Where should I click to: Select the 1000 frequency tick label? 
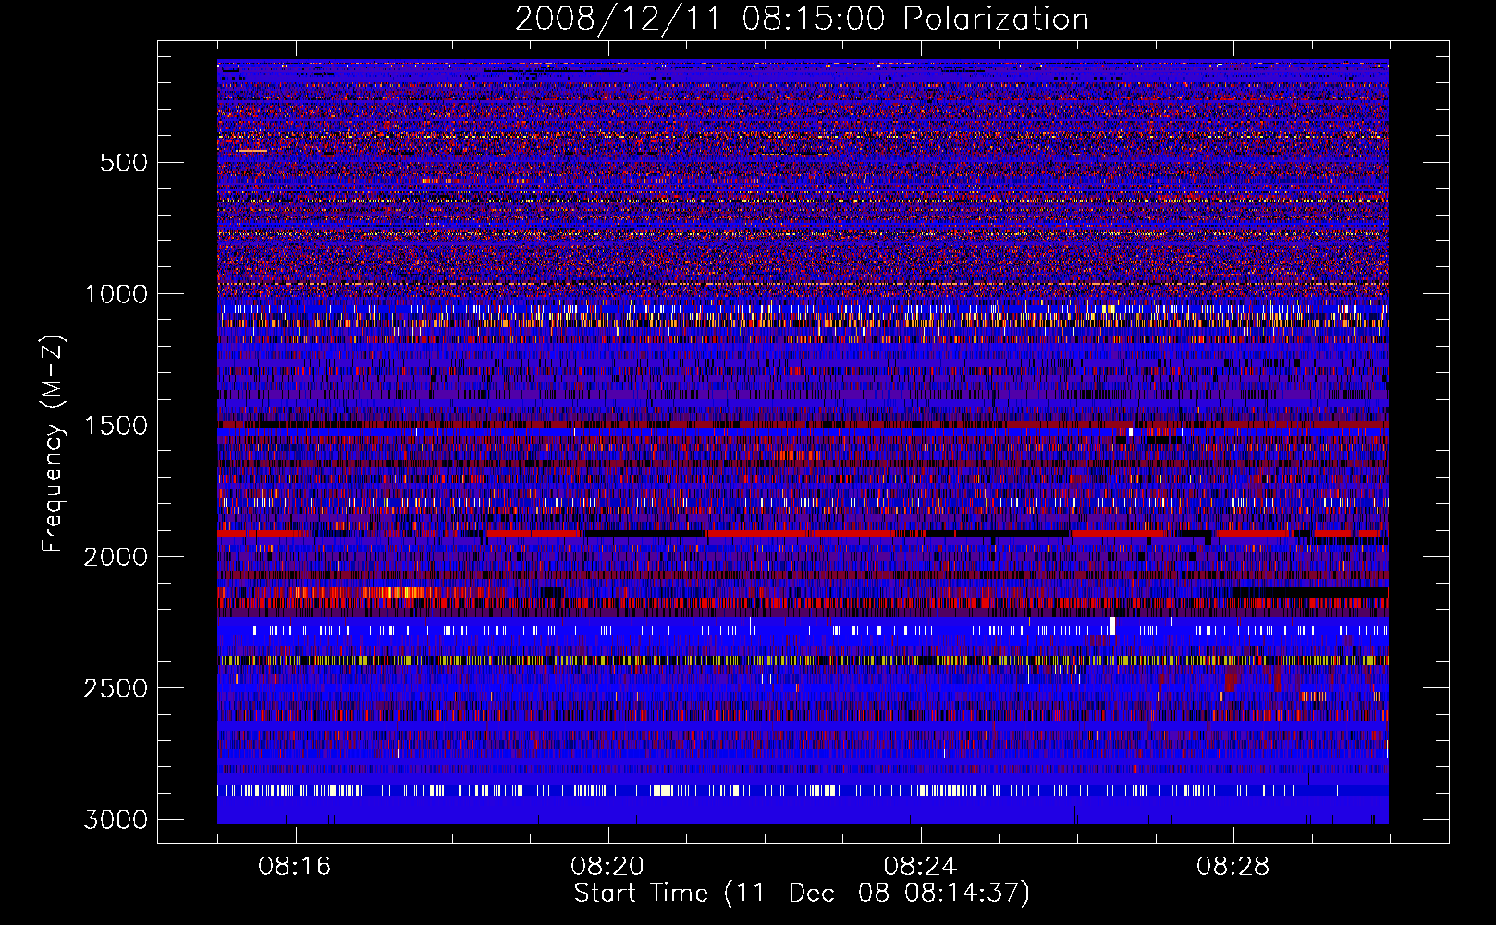coord(116,294)
